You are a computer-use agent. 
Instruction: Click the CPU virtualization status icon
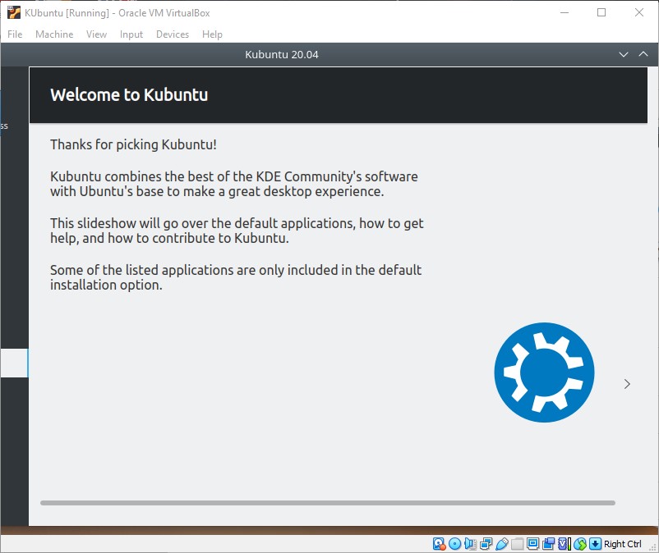pos(565,544)
